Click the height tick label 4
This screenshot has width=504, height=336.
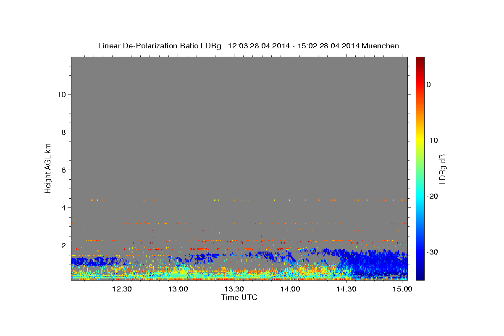(x=63, y=207)
